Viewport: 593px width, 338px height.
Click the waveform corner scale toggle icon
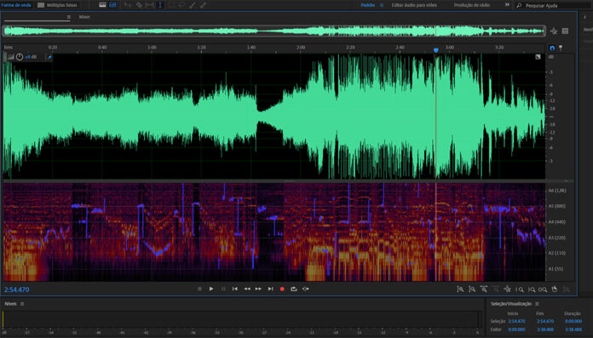tap(538, 57)
